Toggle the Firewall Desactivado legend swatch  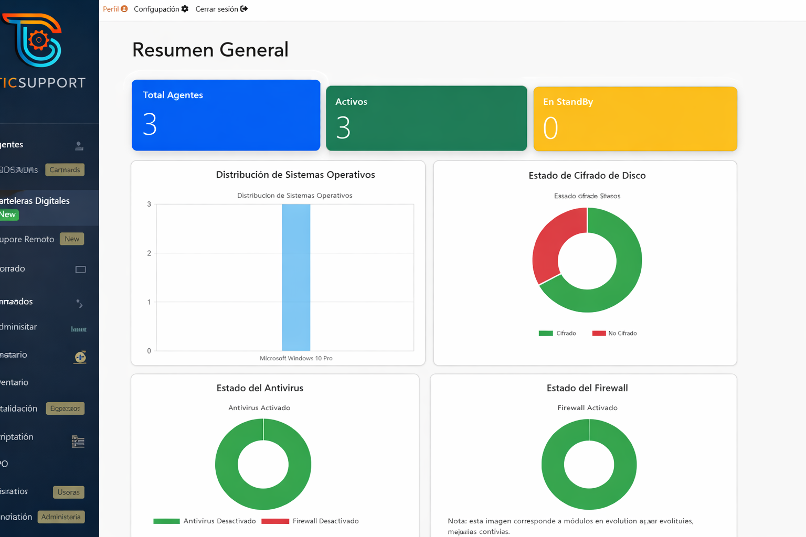(x=275, y=521)
